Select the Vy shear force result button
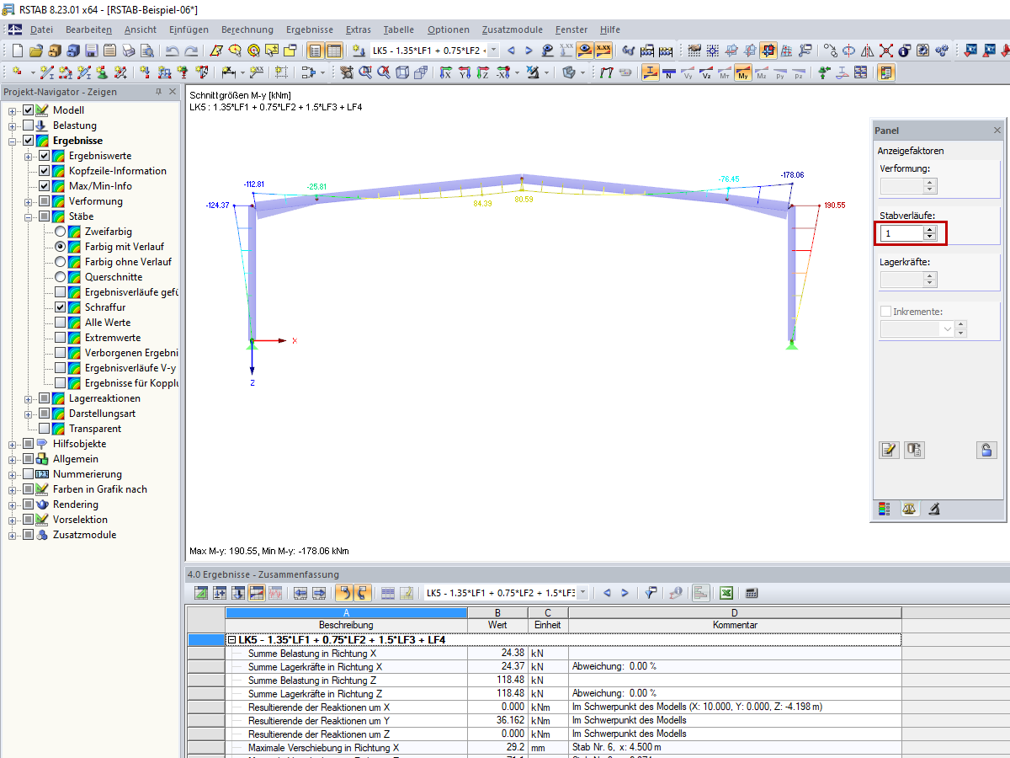This screenshot has height=758, width=1010. pos(688,72)
